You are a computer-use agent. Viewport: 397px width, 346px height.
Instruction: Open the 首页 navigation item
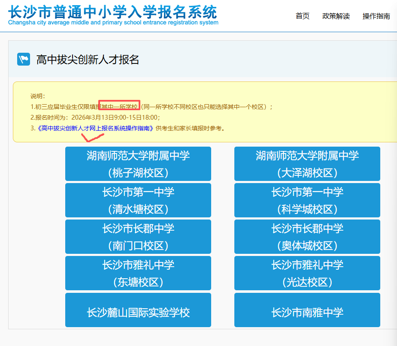coord(303,16)
